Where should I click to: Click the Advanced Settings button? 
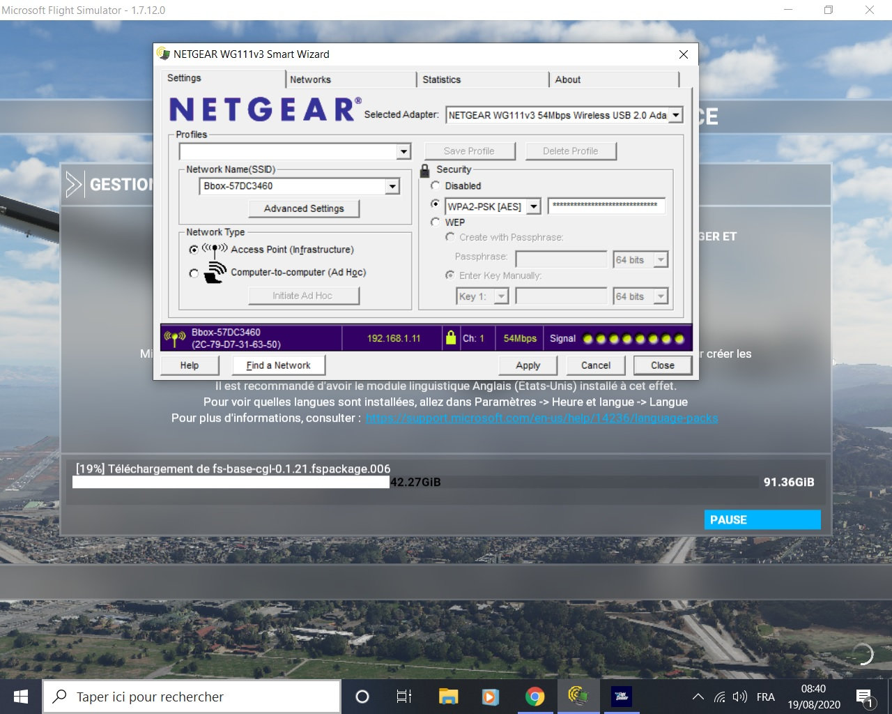coord(304,208)
